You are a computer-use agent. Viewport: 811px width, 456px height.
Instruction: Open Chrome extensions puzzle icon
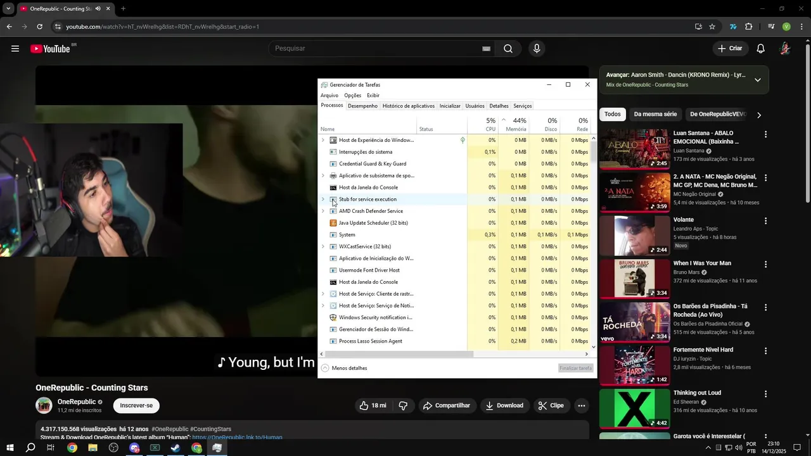tap(749, 27)
